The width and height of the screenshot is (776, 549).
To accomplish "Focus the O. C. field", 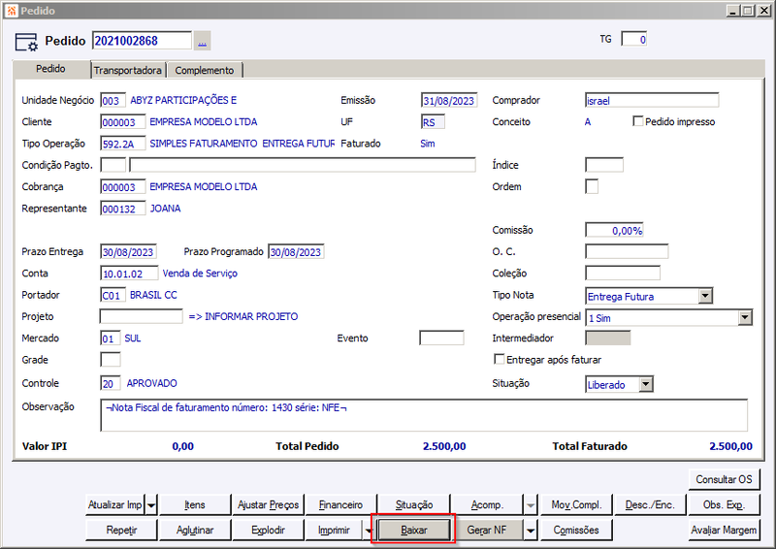I will [627, 251].
